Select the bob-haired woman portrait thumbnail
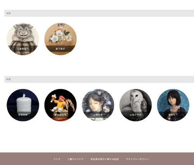Viewport: 194px width, 165px height. [173, 105]
